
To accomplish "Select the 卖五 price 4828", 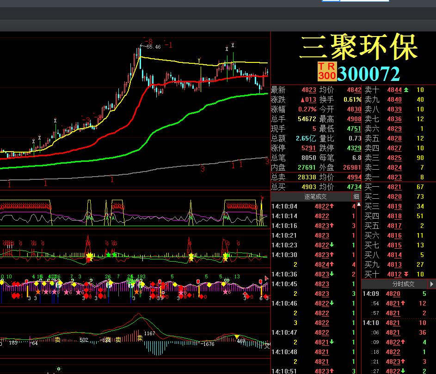I will 394,139.
